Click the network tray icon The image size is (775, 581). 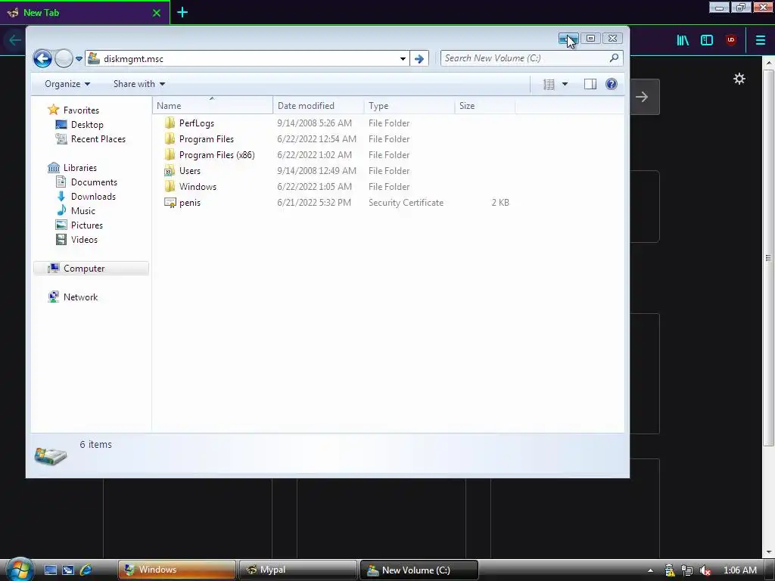pyautogui.click(x=686, y=570)
